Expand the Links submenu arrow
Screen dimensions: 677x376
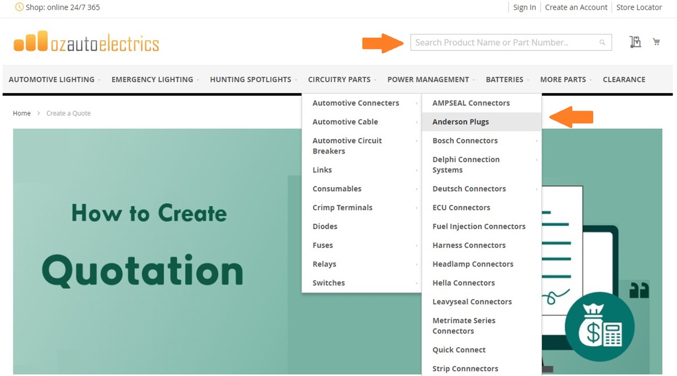[417, 170]
